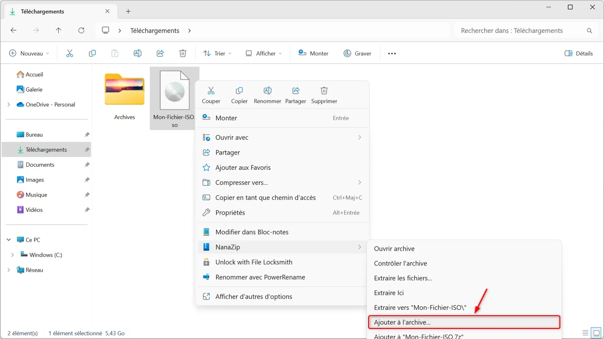
Task: Select Ajouter aux Favoris
Action: click(x=282, y=168)
